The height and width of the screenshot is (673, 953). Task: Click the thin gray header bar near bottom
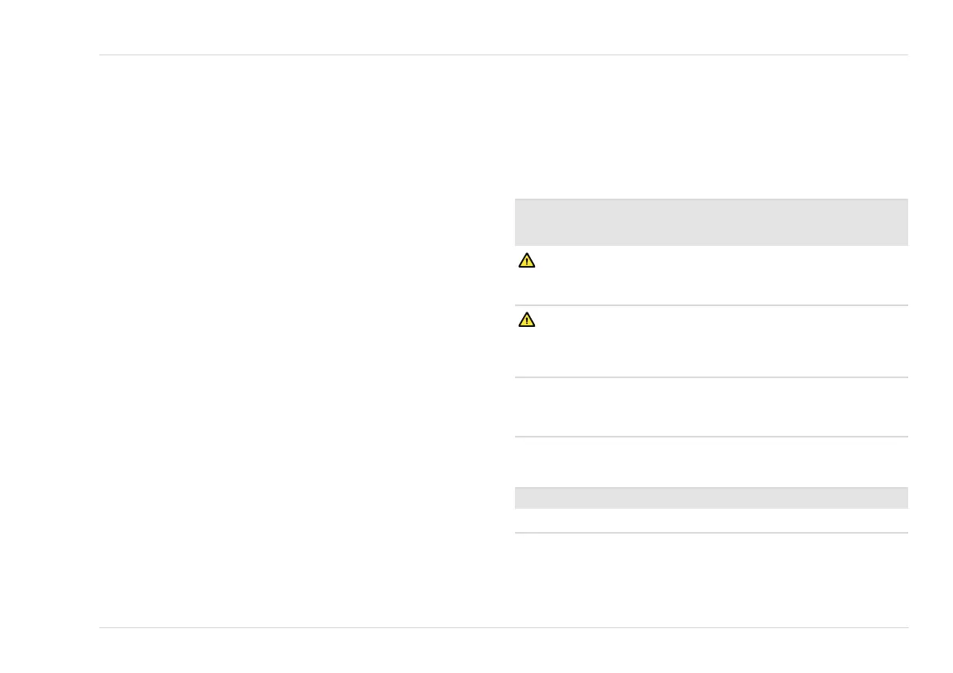tap(710, 498)
